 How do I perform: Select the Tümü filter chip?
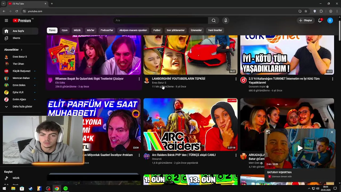tap(52, 30)
